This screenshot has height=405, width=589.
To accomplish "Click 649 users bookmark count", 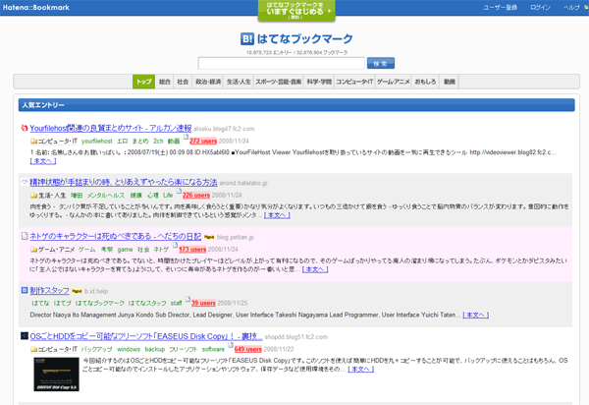I will 248,349.
